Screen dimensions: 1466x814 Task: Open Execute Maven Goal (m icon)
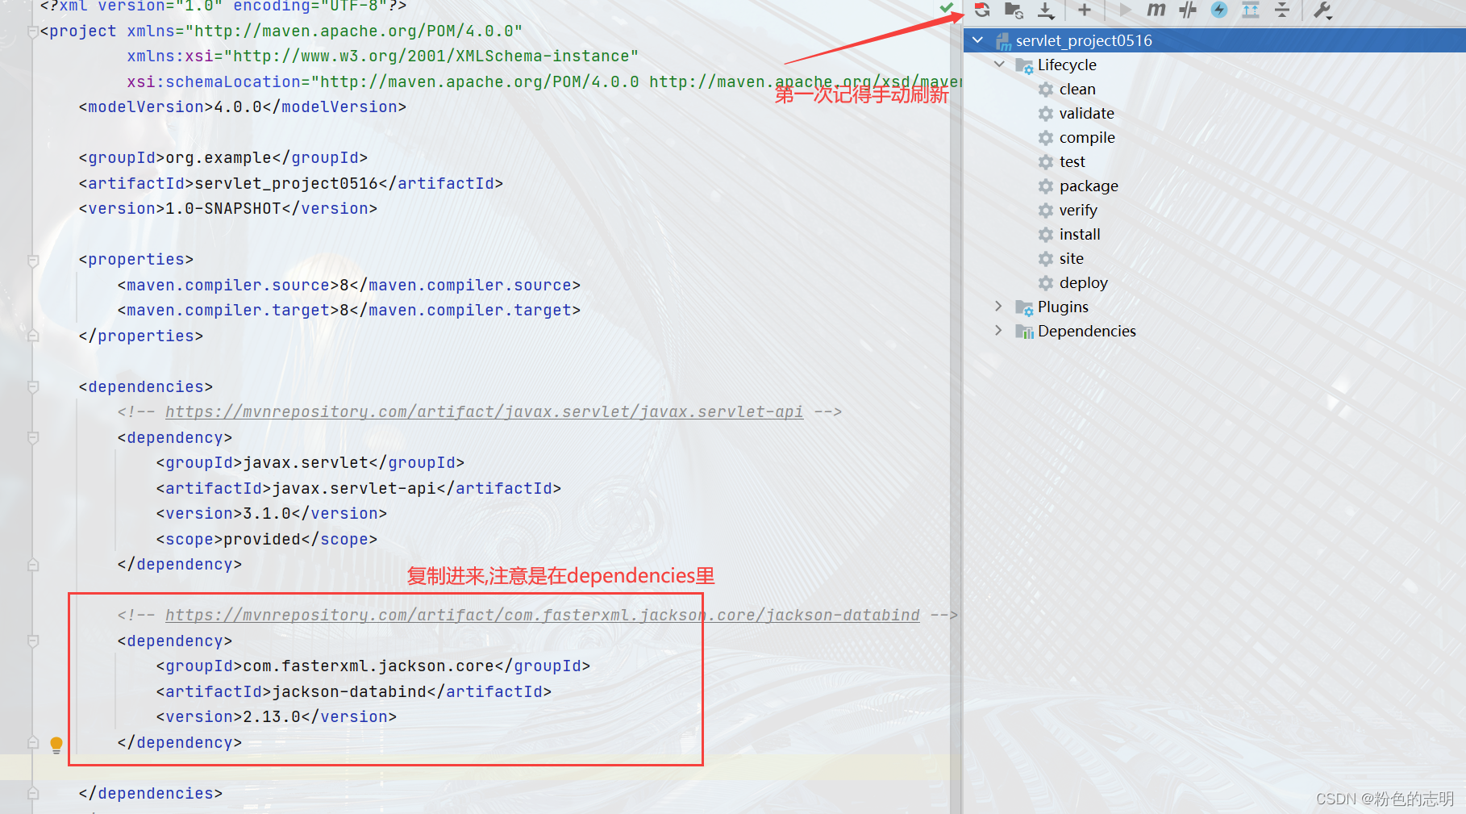pyautogui.click(x=1156, y=10)
